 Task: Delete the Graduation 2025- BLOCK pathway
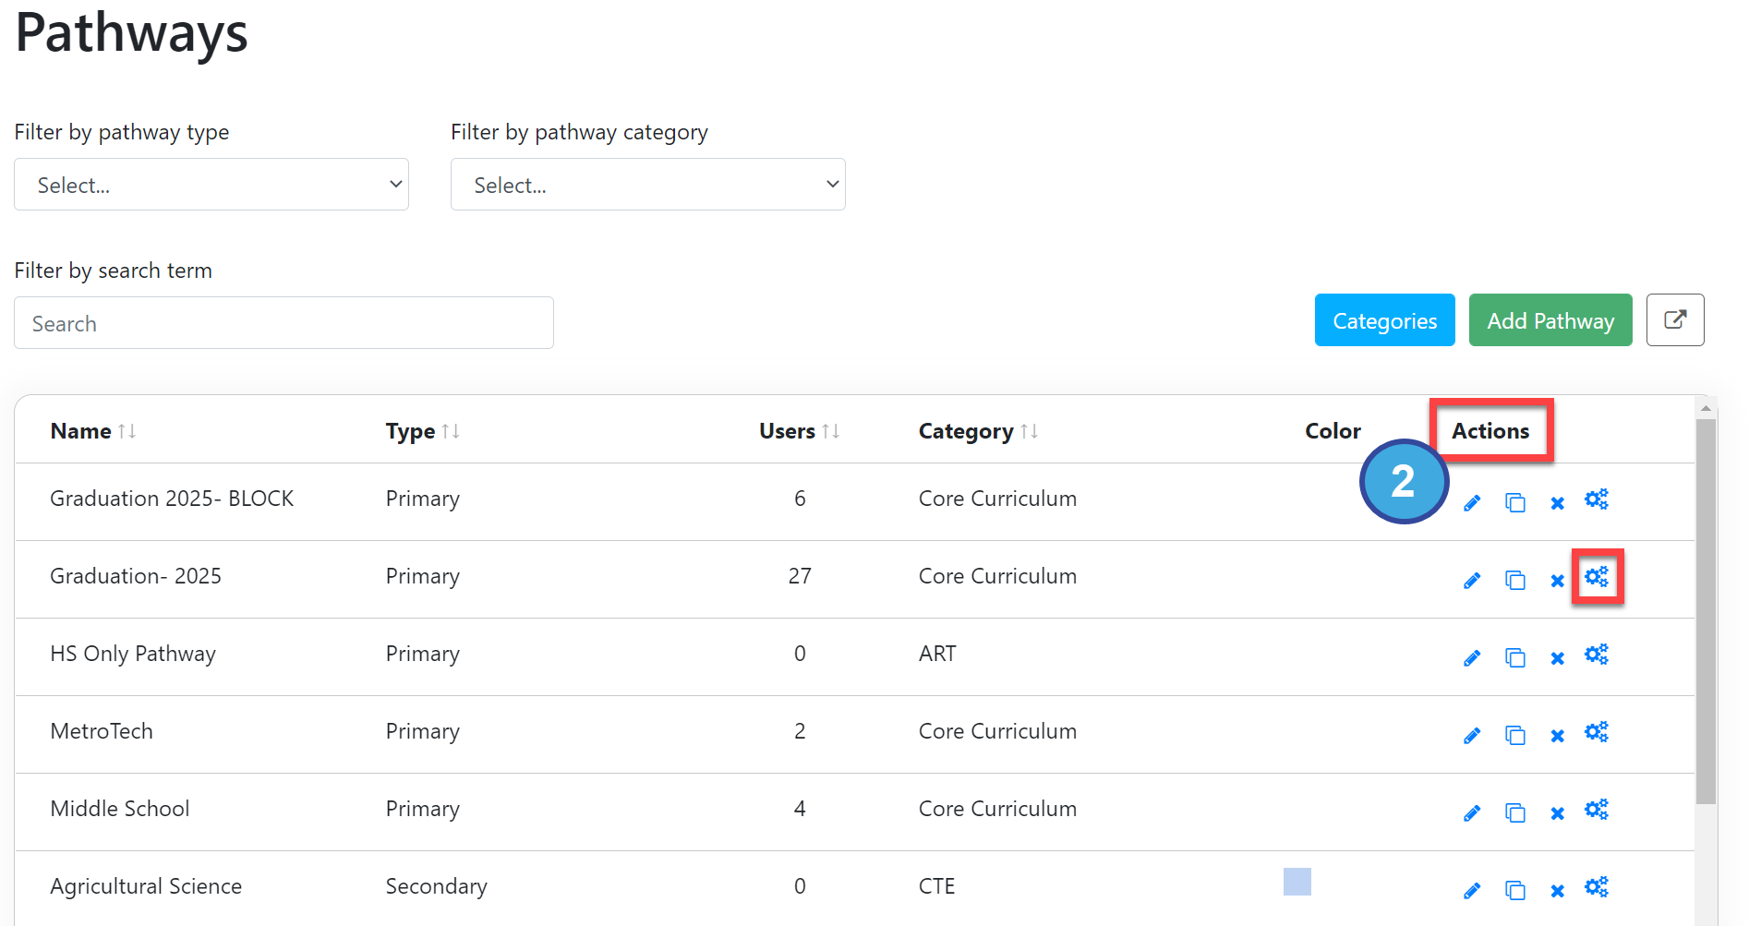click(x=1558, y=503)
